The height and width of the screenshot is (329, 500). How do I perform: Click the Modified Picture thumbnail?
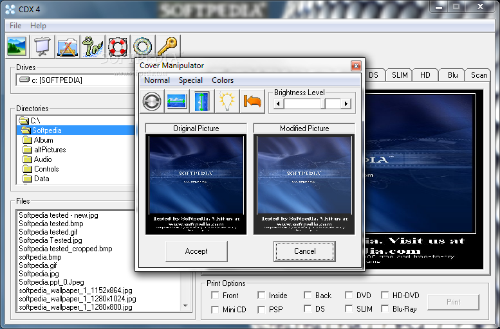pyautogui.click(x=304, y=184)
